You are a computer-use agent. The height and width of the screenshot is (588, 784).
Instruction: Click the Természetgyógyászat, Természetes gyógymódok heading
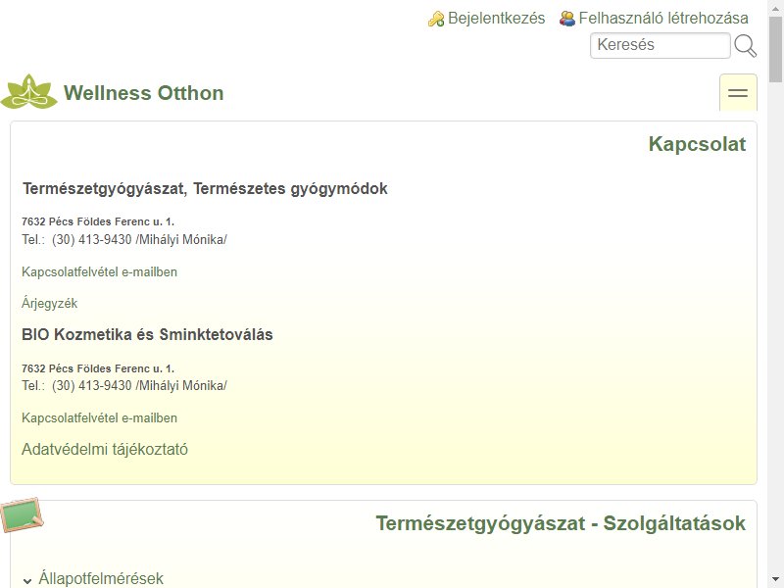tap(205, 188)
